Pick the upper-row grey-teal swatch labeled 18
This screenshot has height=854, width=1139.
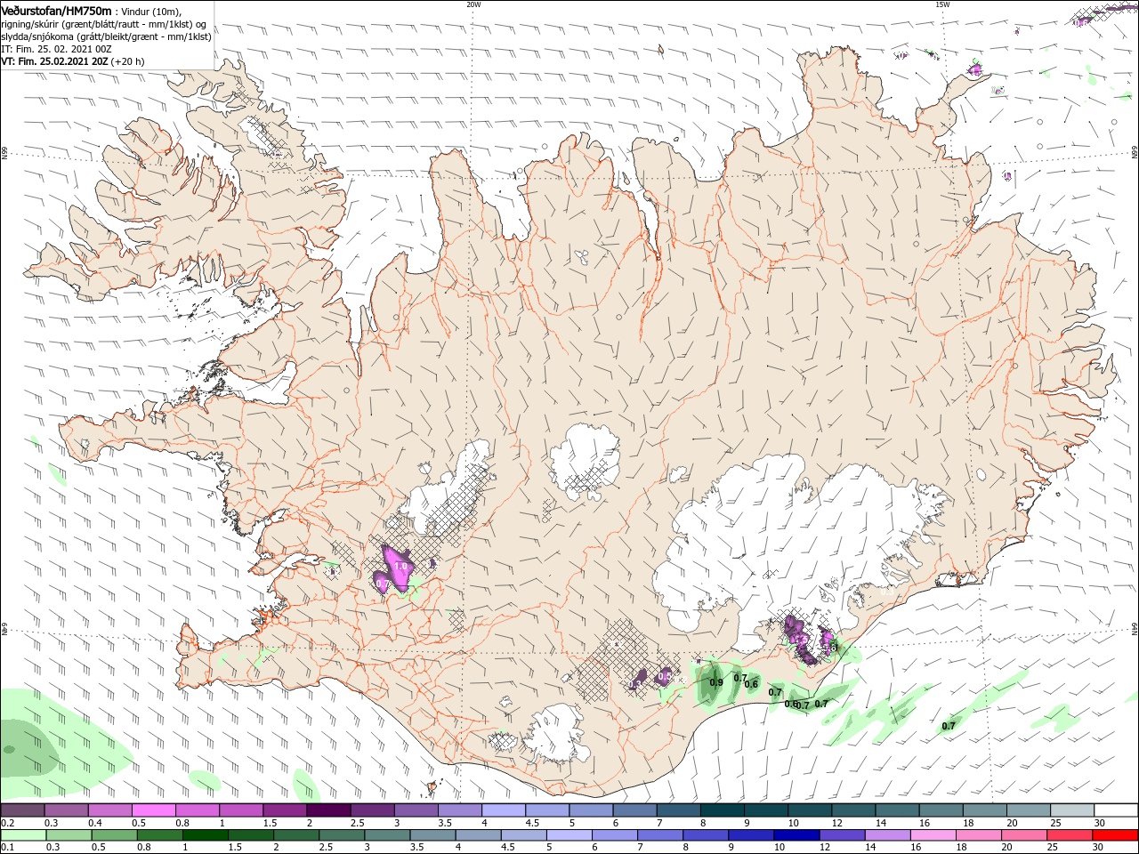pyautogui.click(x=985, y=810)
